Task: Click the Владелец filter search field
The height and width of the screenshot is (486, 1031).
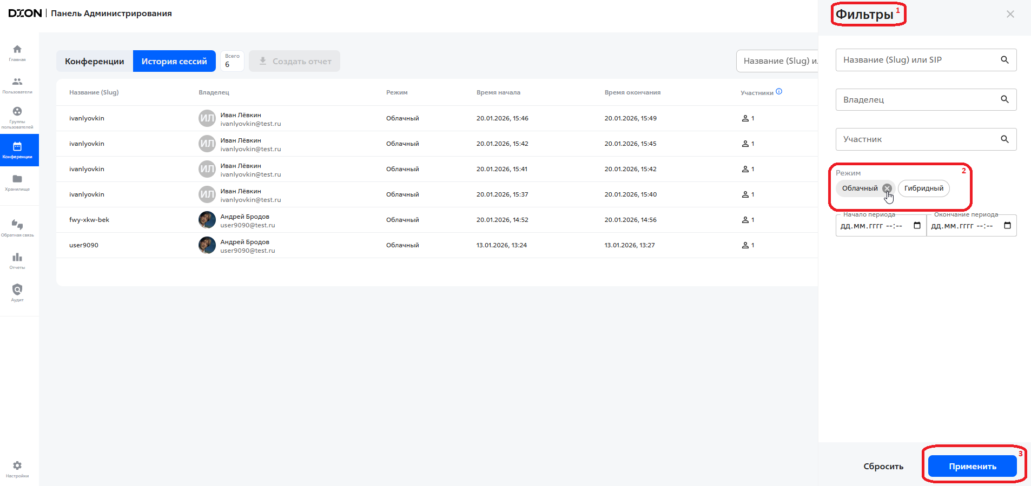Action: pos(920,100)
